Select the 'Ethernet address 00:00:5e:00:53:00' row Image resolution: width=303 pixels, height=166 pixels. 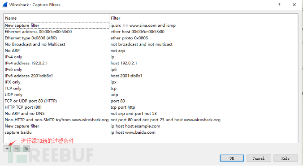tap(151, 32)
